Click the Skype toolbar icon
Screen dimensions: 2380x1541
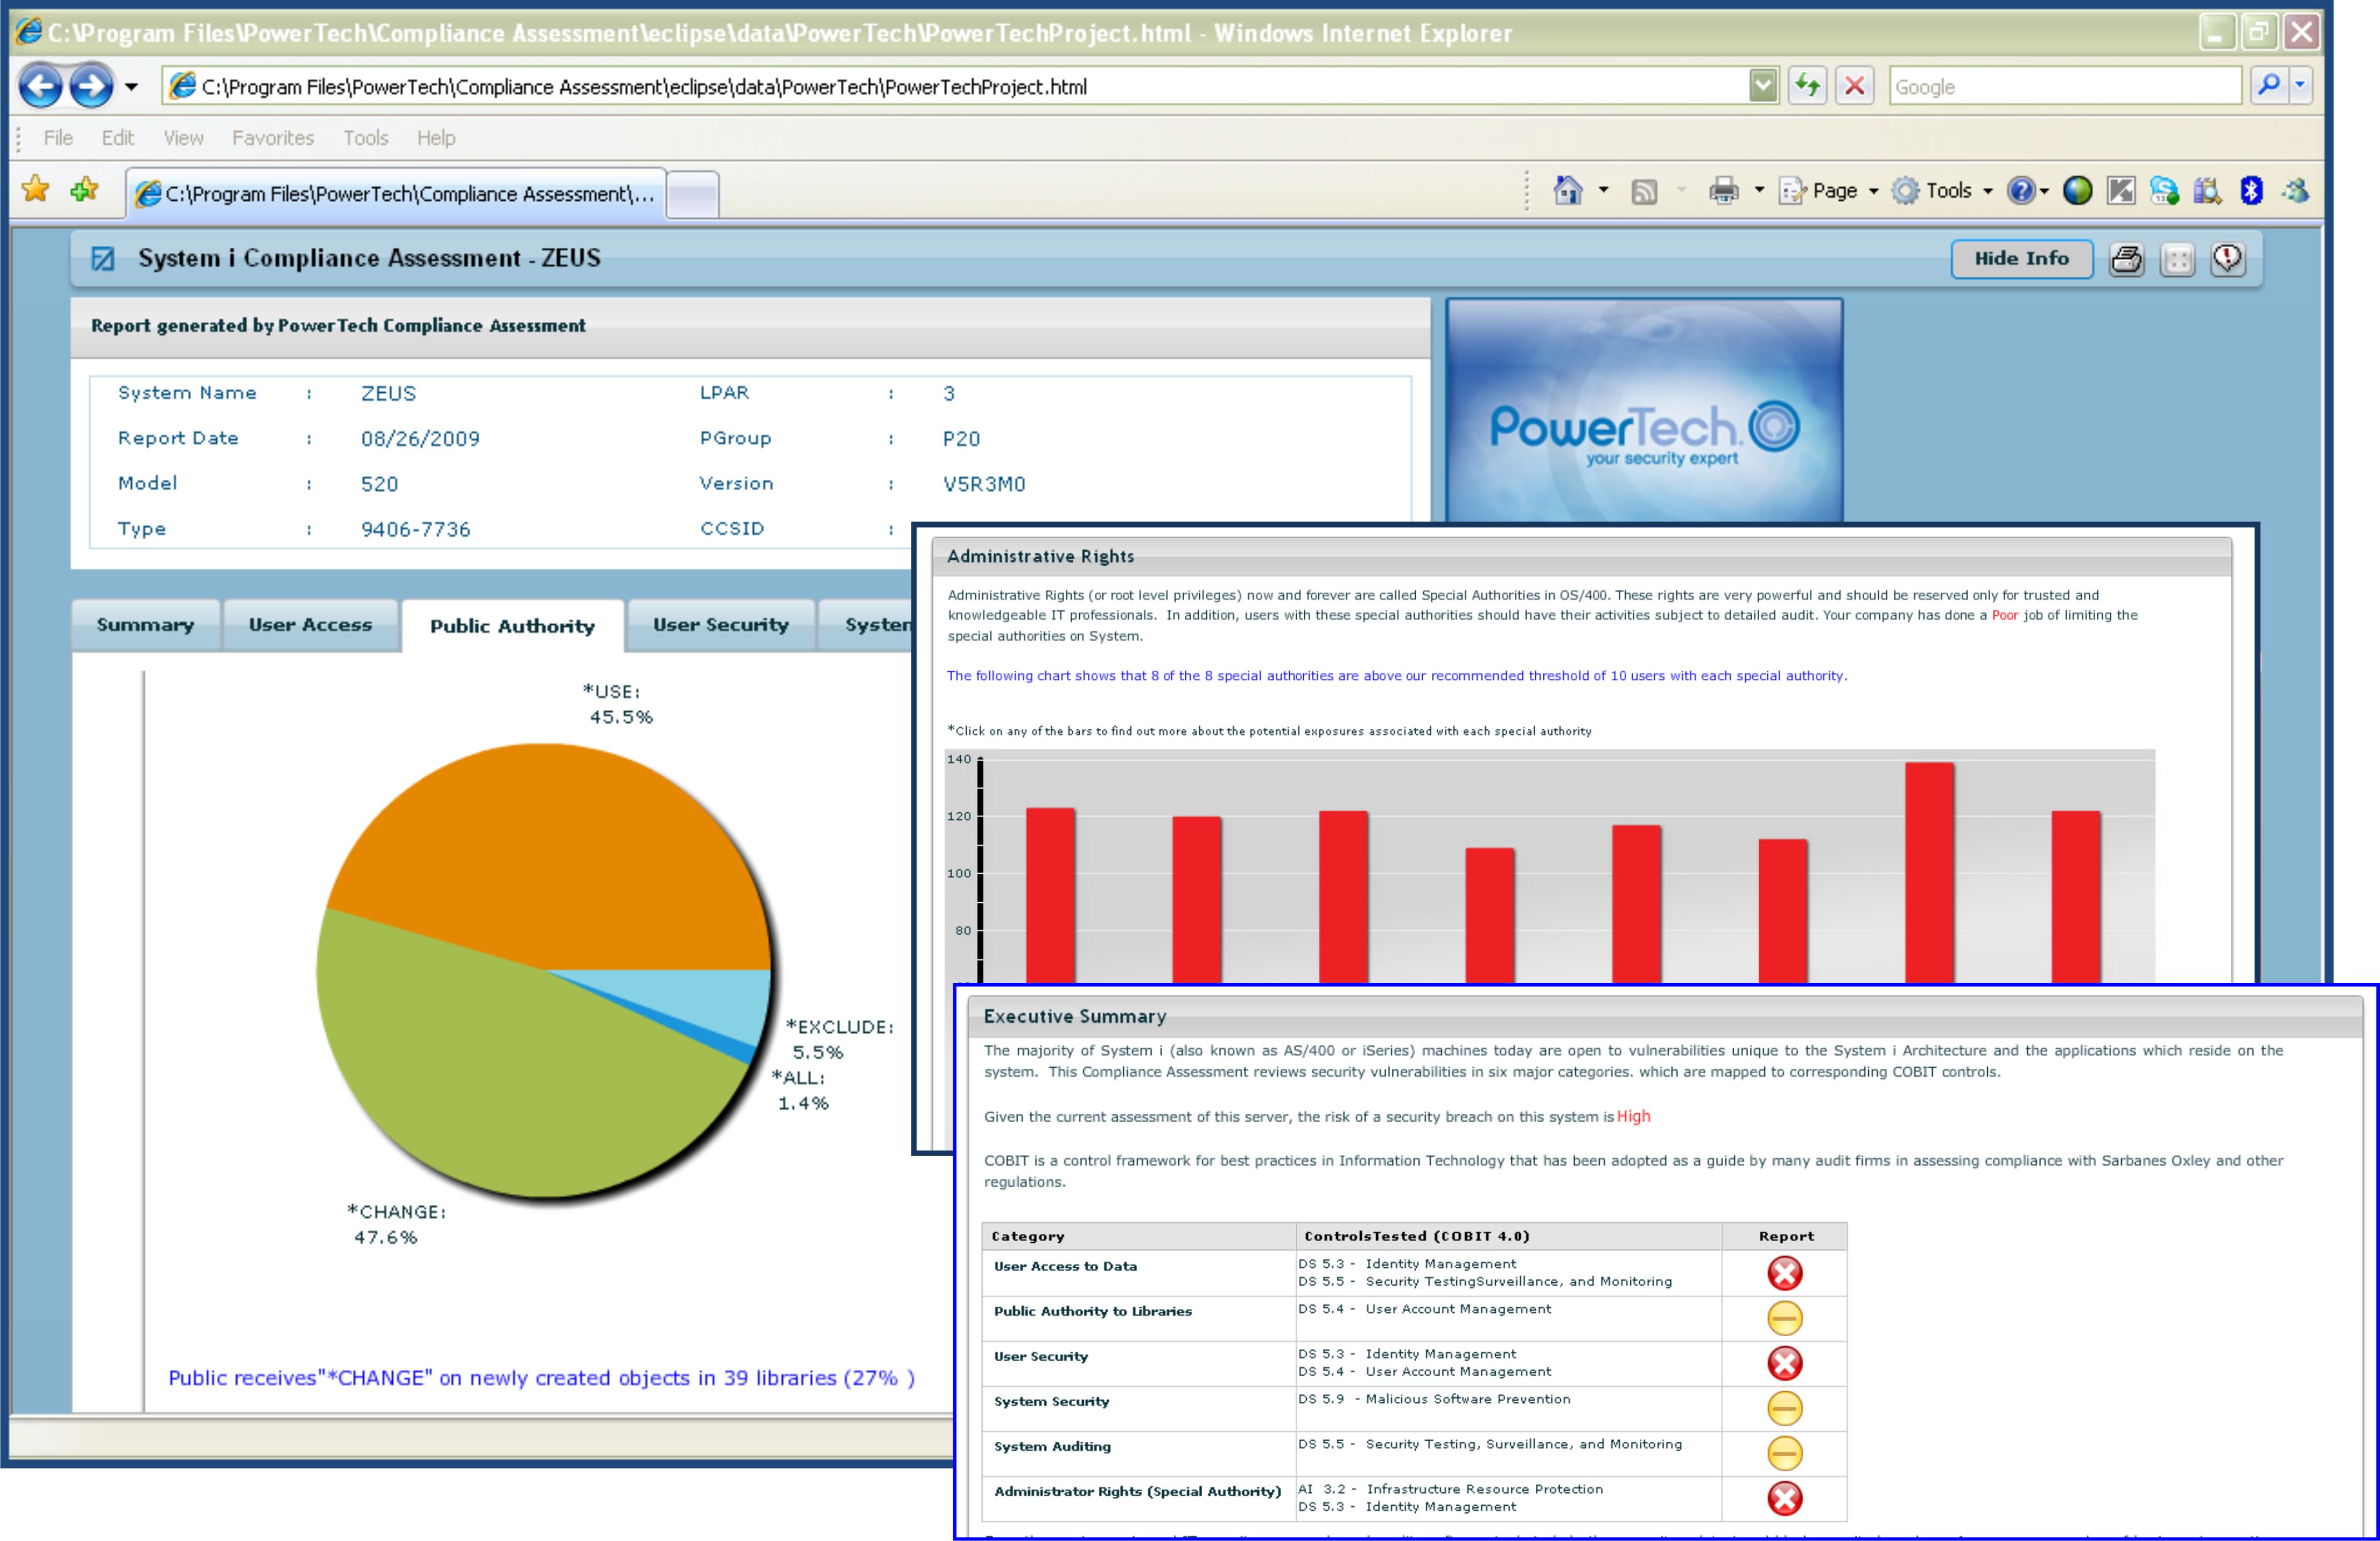point(2164,190)
